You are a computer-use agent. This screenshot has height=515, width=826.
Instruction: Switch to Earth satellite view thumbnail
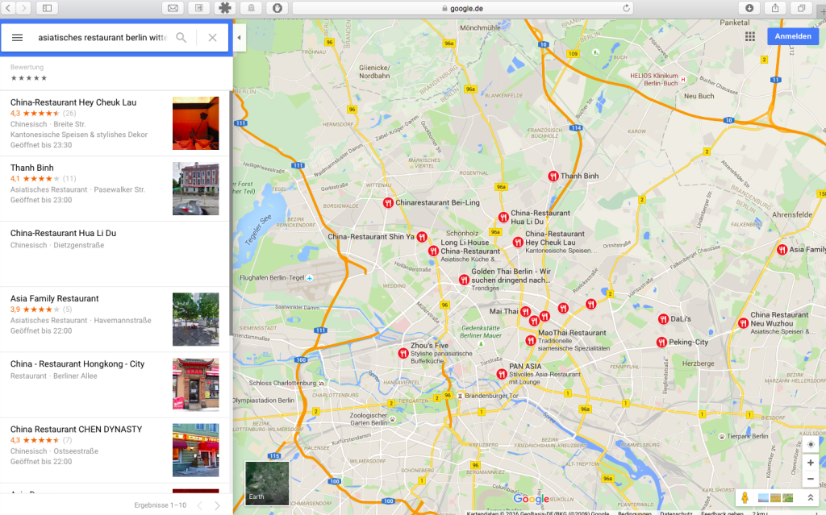(x=267, y=483)
